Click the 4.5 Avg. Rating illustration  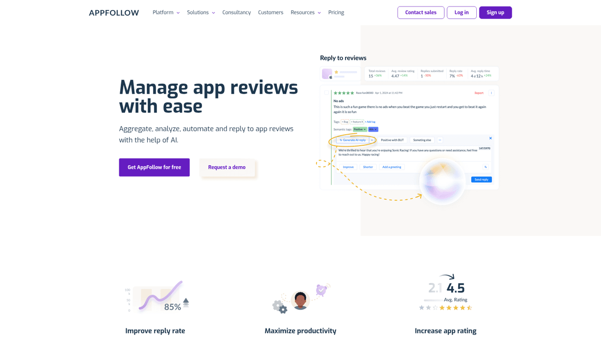tap(446, 292)
